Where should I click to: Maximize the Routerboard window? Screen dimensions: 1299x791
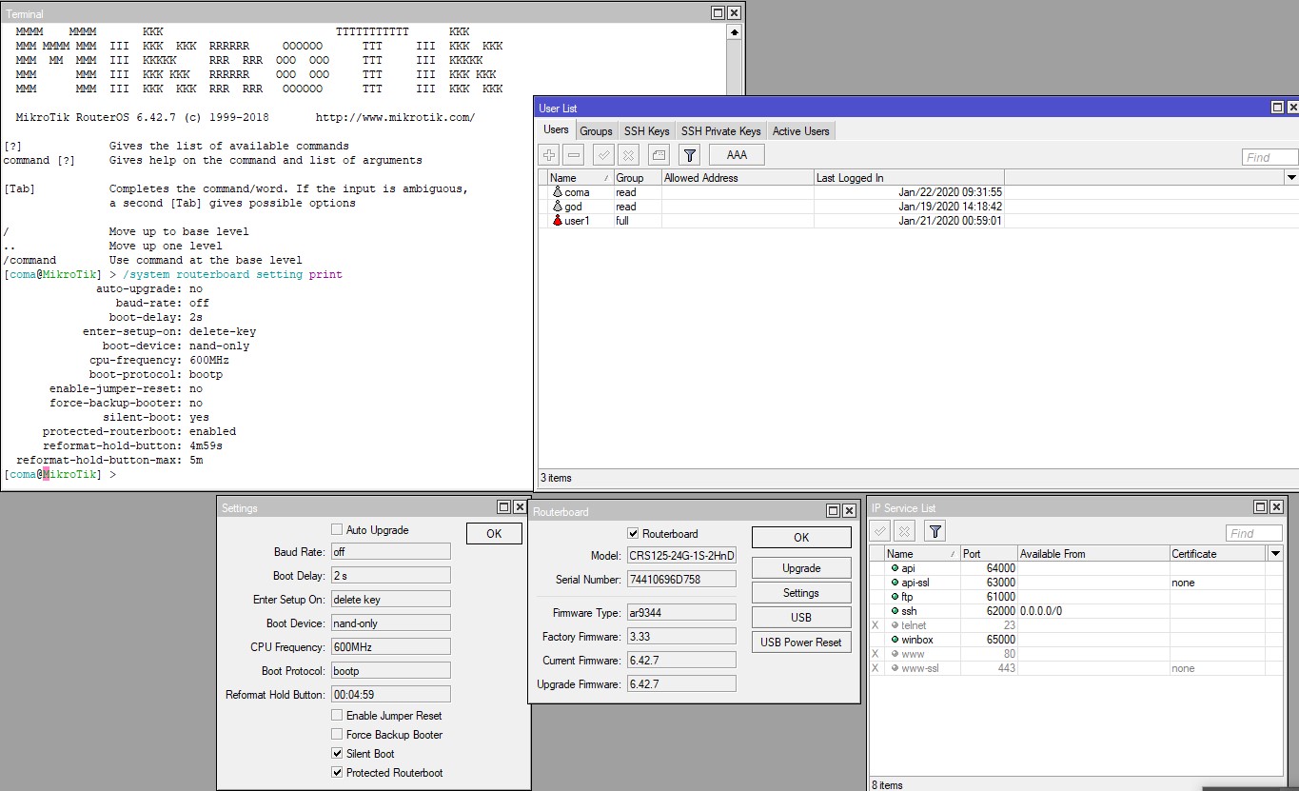click(x=833, y=511)
